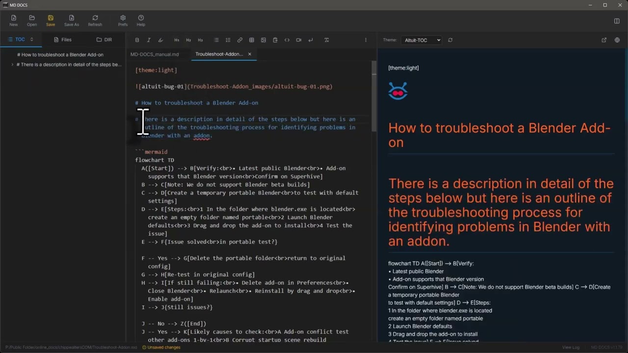This screenshot has width=628, height=353.
Task: Switch to the Files sidebar tab
Action: (x=63, y=40)
